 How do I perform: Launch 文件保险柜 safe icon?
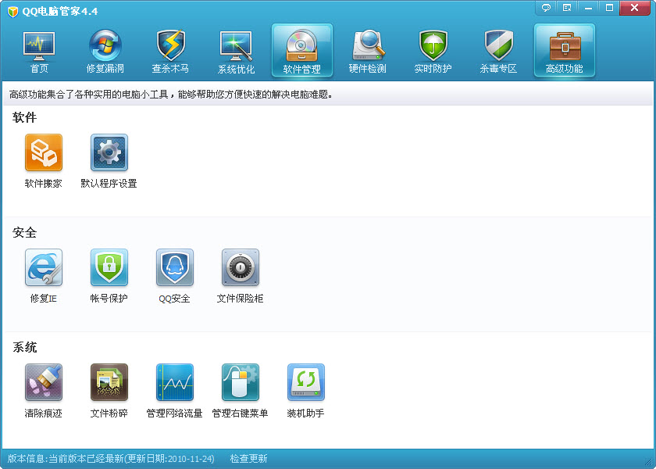click(241, 267)
